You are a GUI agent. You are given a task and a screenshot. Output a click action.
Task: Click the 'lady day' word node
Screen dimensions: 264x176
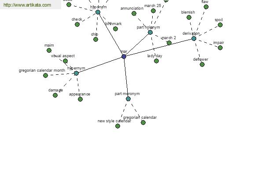(156, 61)
